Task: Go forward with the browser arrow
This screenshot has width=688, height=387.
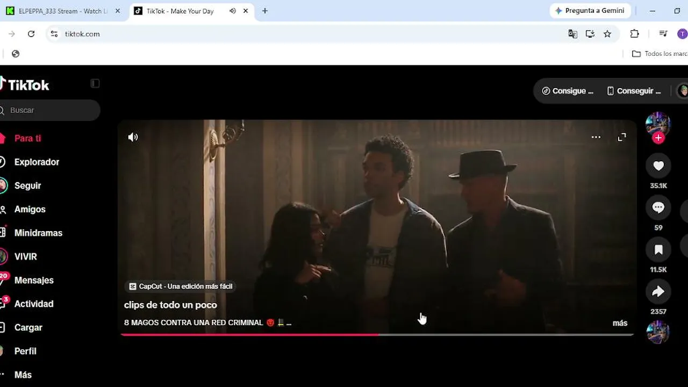Action: click(12, 34)
